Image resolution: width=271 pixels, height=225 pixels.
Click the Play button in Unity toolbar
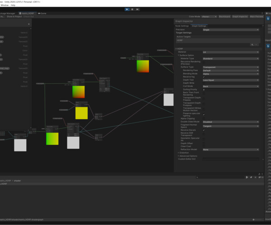pos(127,9)
